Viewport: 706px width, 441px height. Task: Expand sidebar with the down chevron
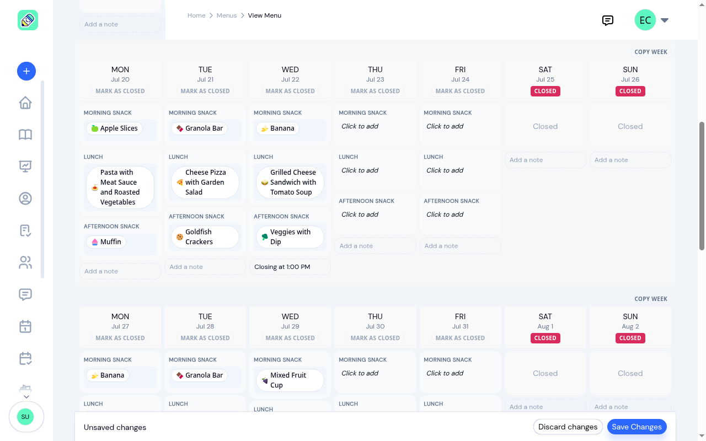click(x=26, y=396)
